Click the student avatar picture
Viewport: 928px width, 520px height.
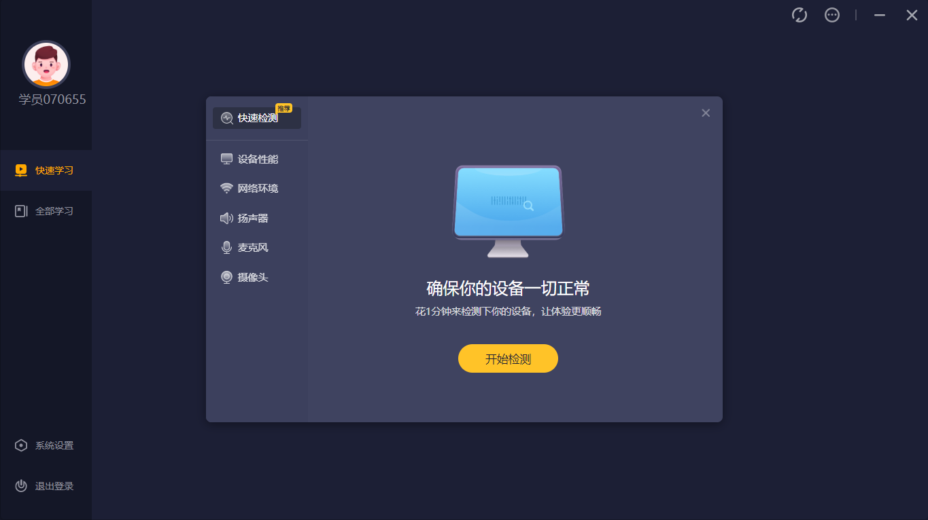coord(46,64)
